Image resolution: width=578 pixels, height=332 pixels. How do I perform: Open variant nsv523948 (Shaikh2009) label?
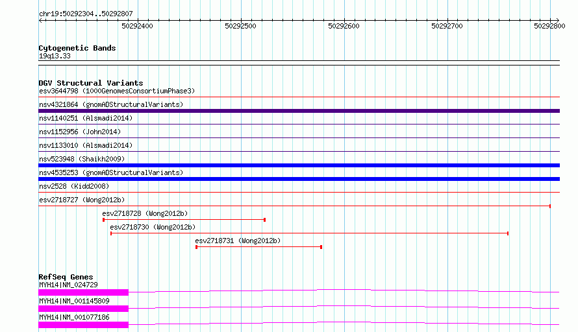[x=82, y=159]
